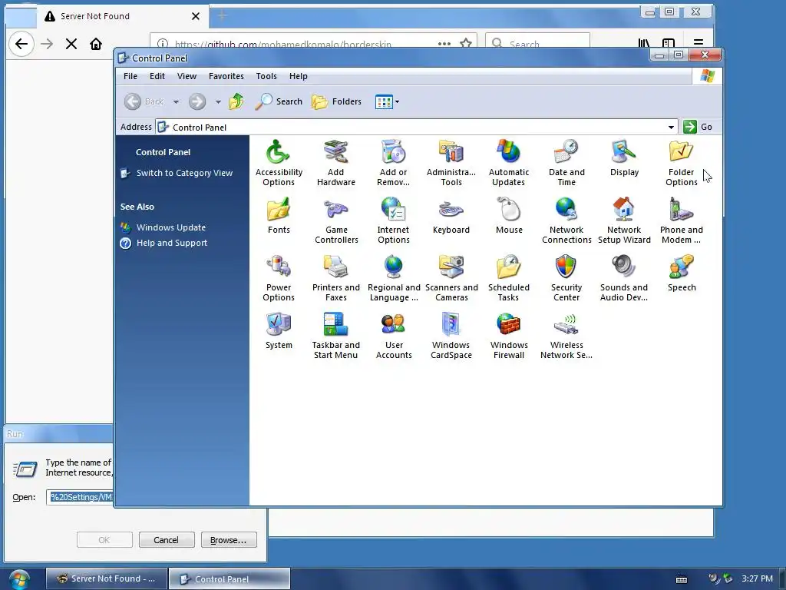Open the Favorites menu
Image resolution: width=786 pixels, height=590 pixels.
[x=226, y=76]
